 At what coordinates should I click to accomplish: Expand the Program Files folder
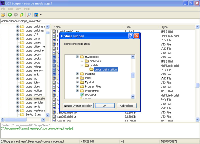coord(77,86)
